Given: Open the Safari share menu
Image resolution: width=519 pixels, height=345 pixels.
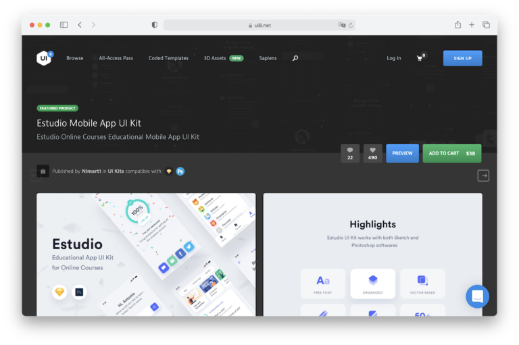Looking at the screenshot, I should (x=458, y=25).
